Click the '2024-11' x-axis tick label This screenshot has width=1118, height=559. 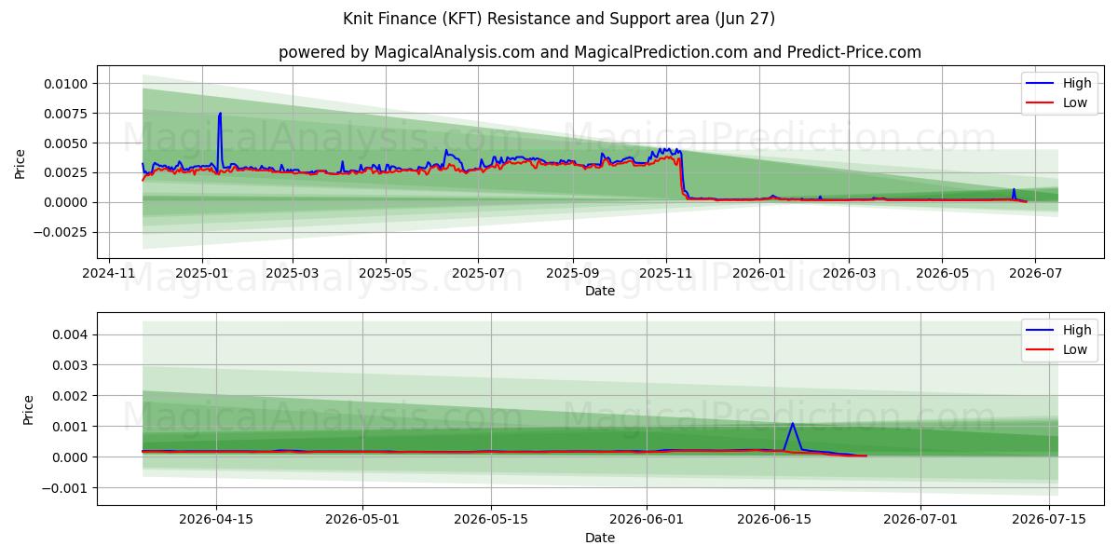(110, 273)
